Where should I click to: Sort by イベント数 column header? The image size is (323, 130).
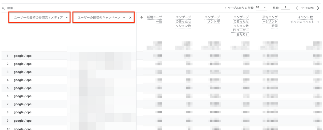coord(306,17)
